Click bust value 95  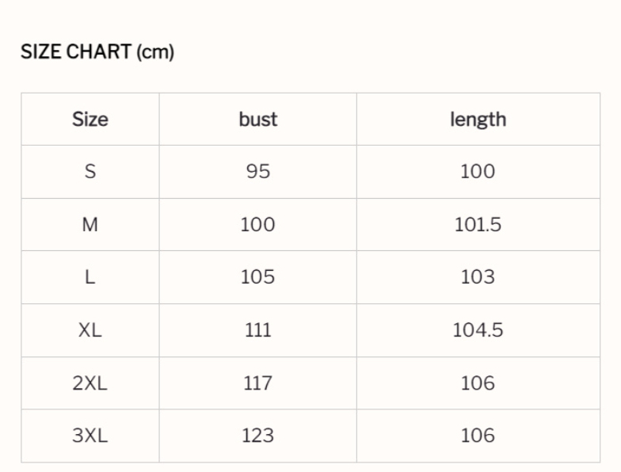coord(258,172)
